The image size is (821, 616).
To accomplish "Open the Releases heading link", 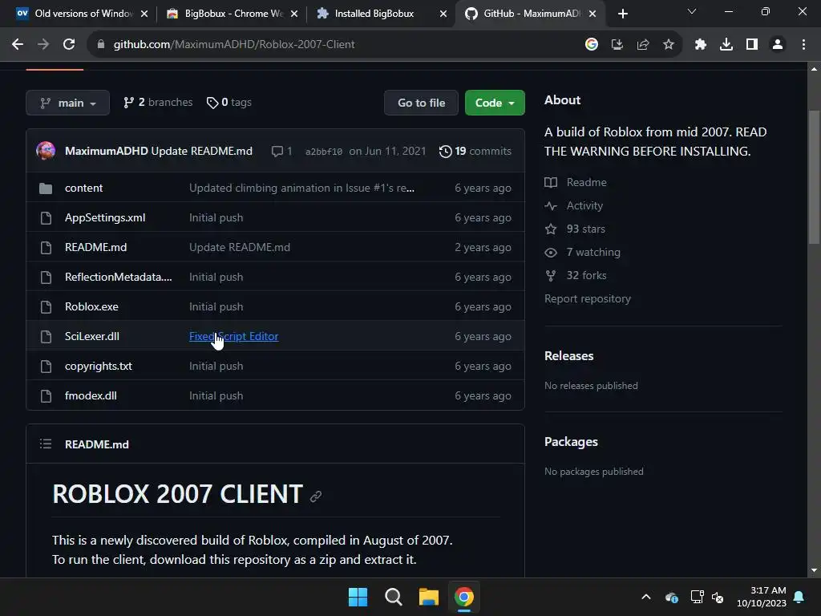I will click(x=569, y=355).
